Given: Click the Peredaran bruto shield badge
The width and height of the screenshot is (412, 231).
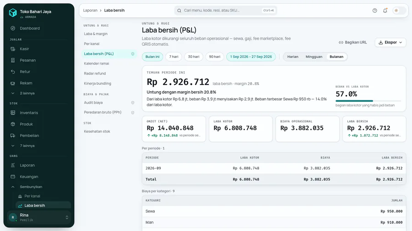Looking at the screenshot, I should [133, 113].
